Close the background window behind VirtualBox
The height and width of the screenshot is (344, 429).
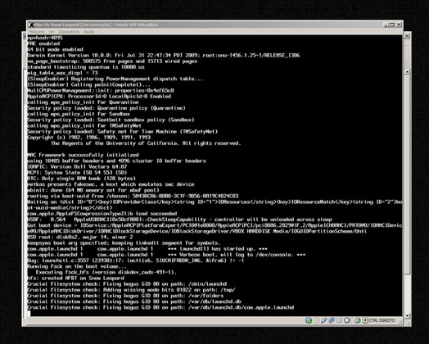point(407,36)
